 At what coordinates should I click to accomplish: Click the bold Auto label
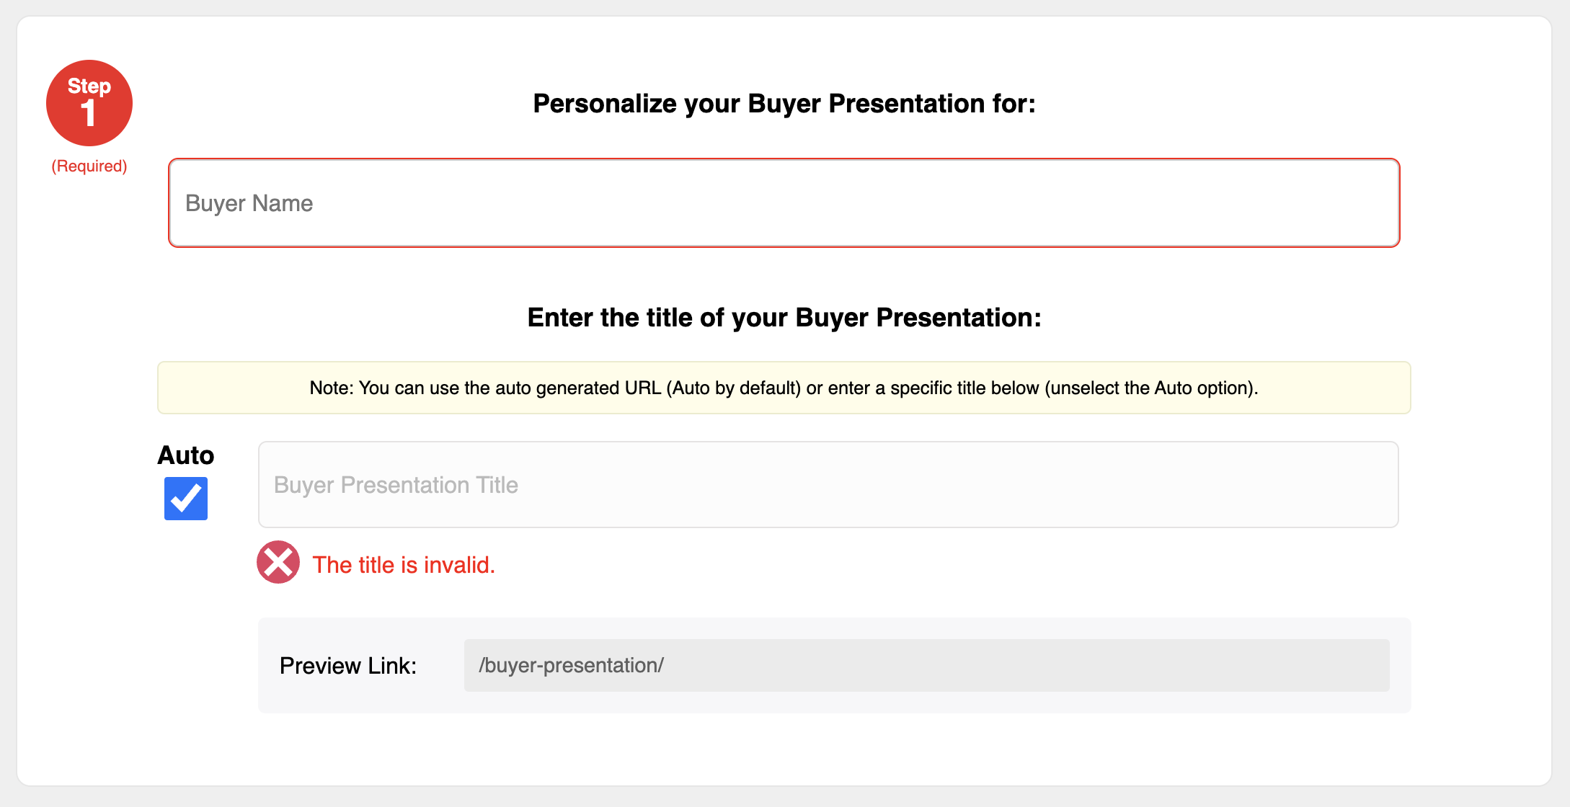click(x=186, y=455)
